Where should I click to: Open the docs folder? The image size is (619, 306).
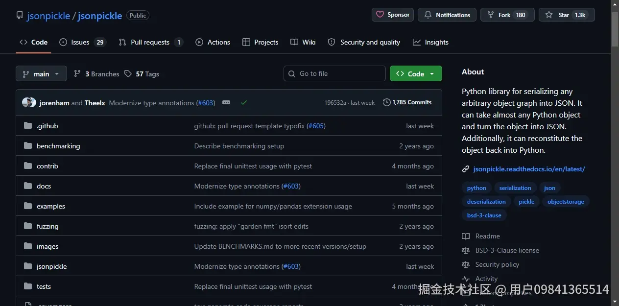[44, 186]
